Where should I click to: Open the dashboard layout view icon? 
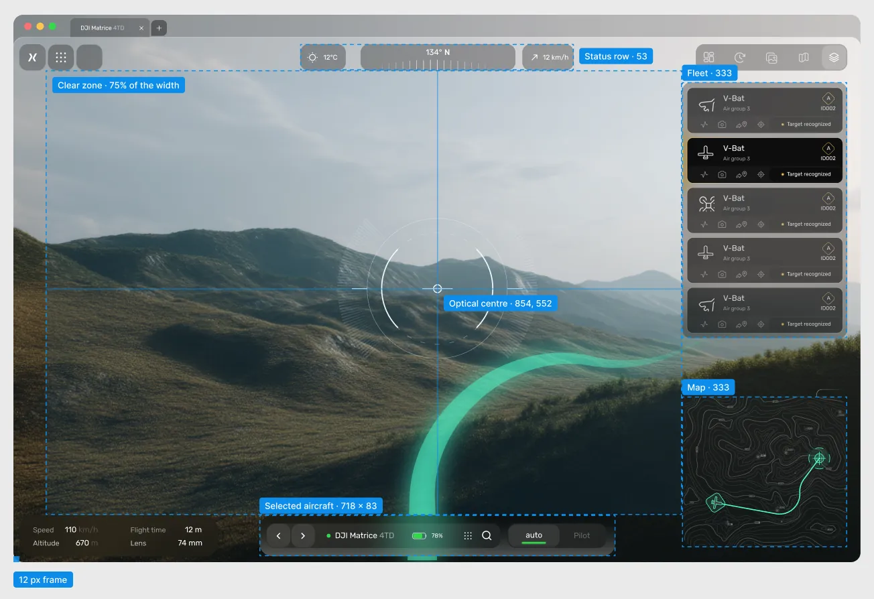(x=709, y=58)
